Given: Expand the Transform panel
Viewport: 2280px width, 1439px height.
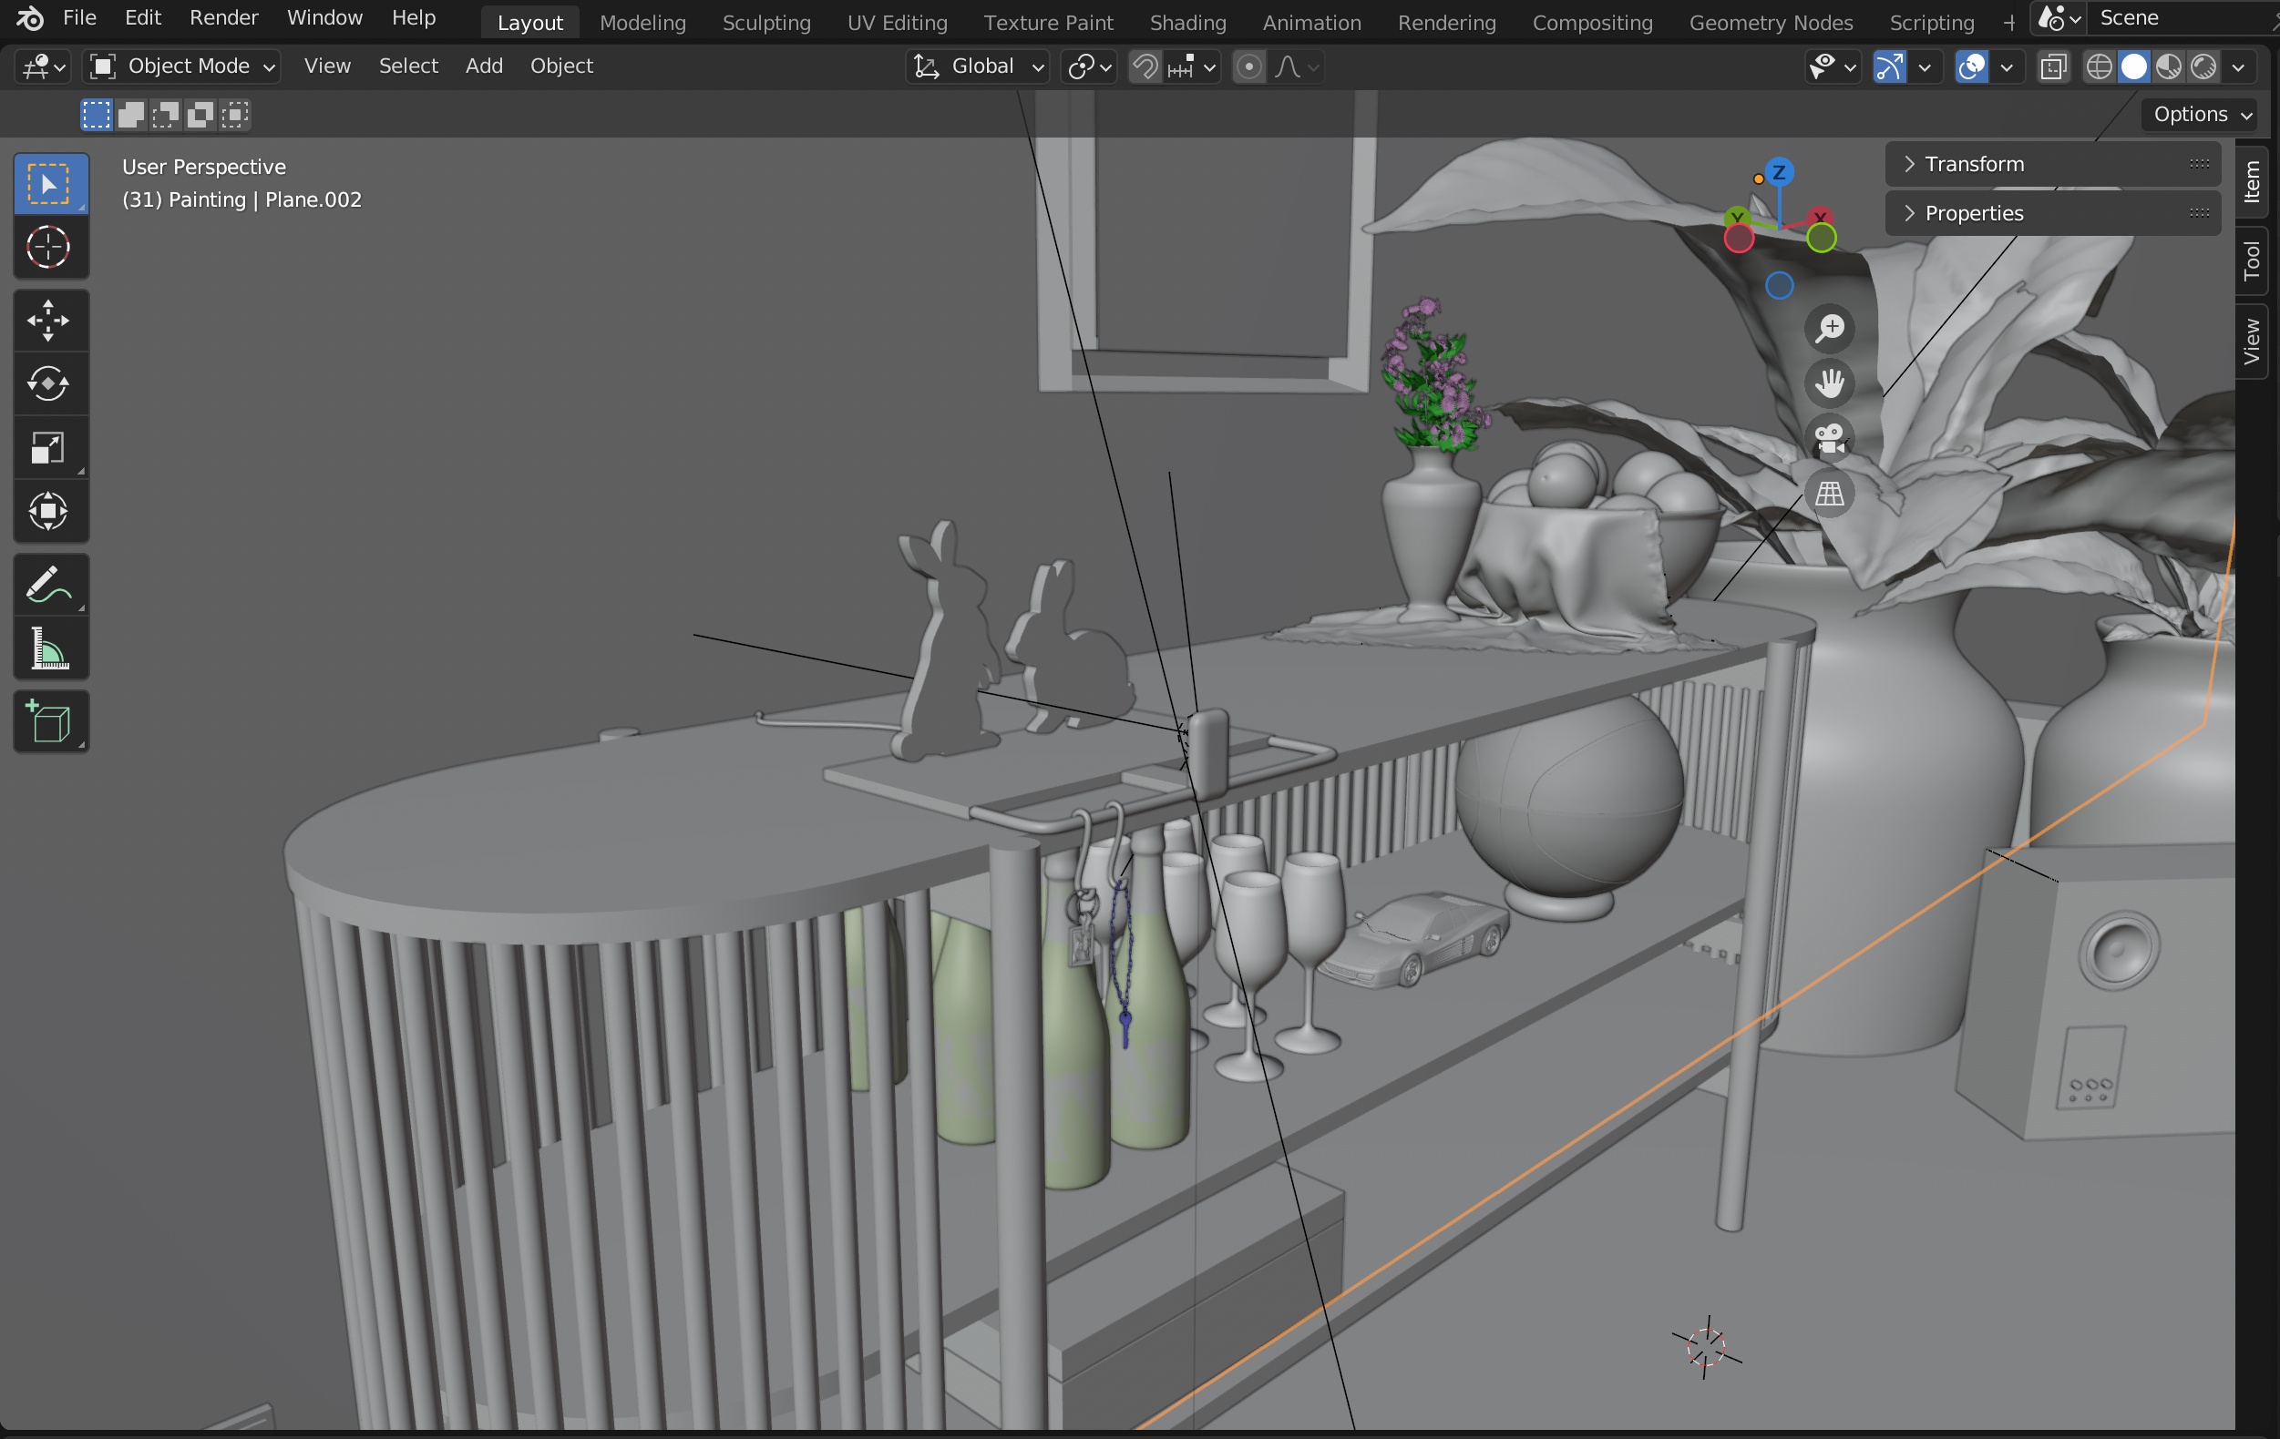Looking at the screenshot, I should tap(1974, 165).
